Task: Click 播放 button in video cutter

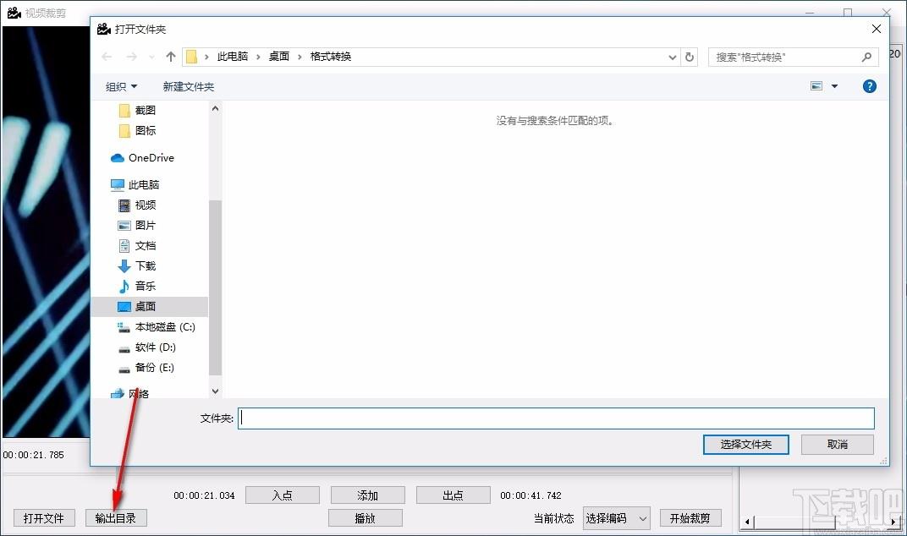Action: (x=365, y=518)
